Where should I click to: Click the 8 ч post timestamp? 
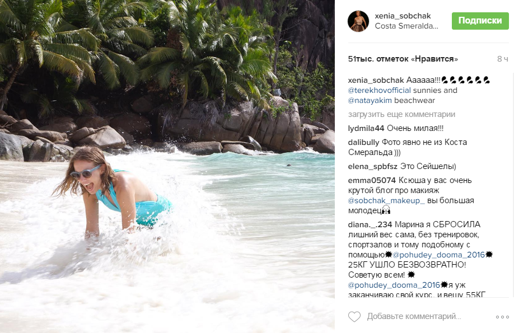(x=502, y=59)
